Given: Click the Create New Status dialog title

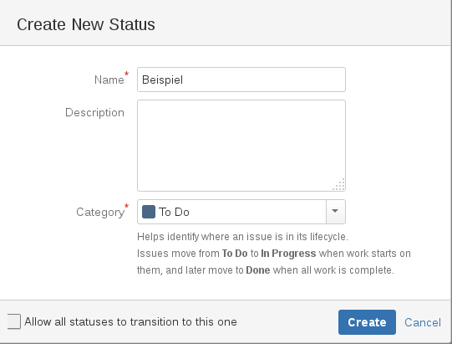Looking at the screenshot, I should (x=86, y=24).
